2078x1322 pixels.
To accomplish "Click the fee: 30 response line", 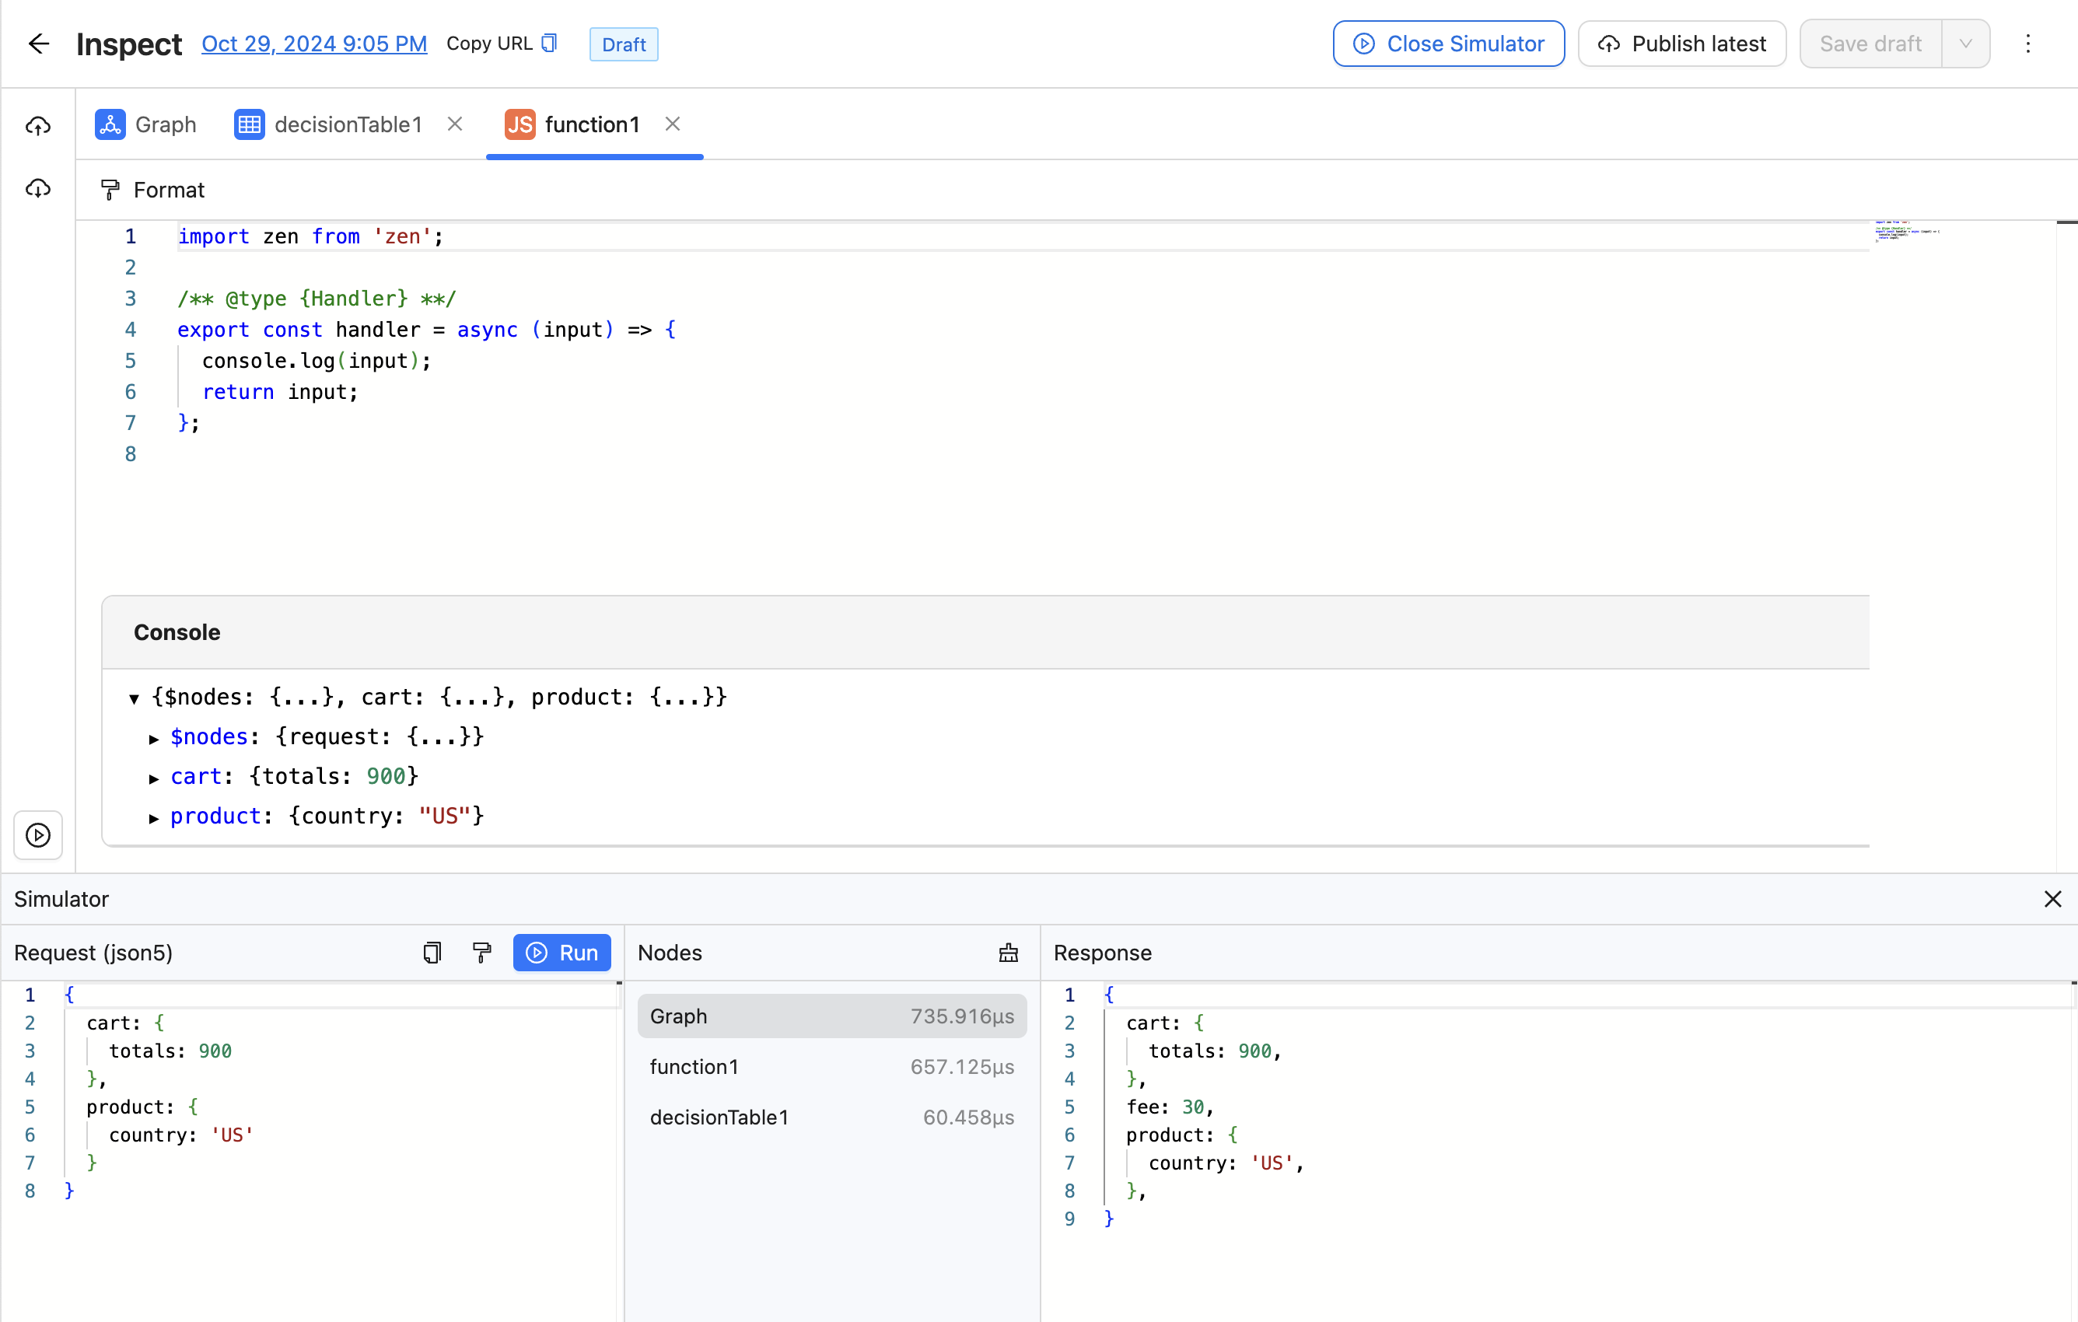I will click(x=1170, y=1107).
